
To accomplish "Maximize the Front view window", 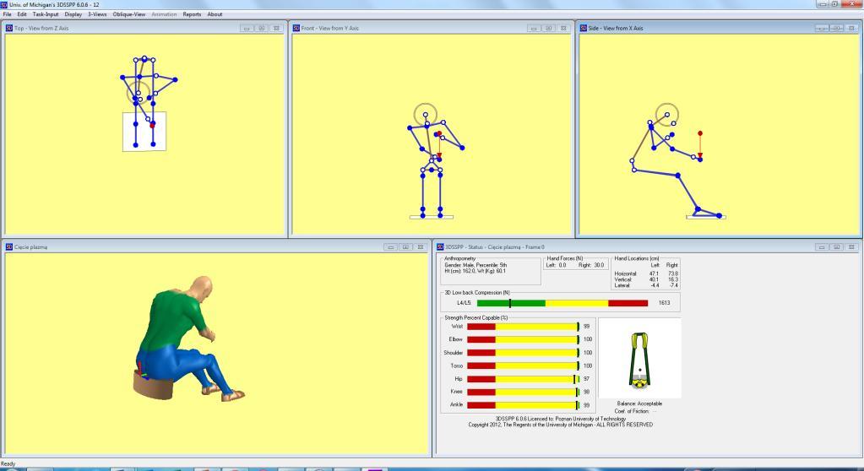I will 548,28.
